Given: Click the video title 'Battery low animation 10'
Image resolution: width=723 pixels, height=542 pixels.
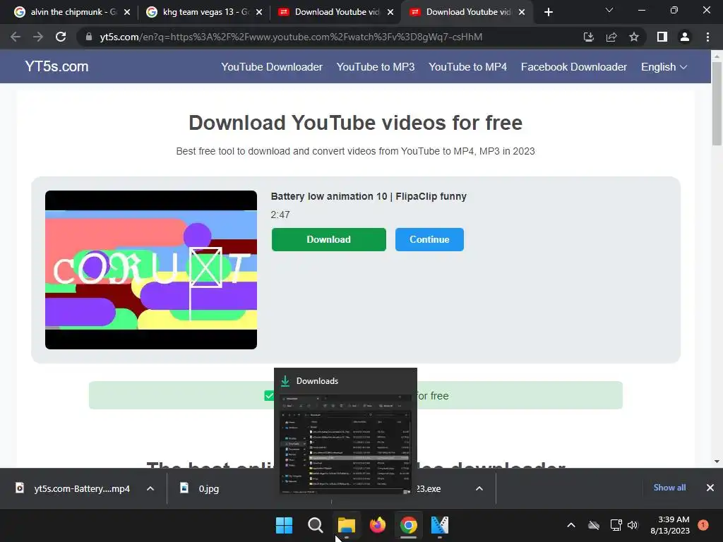Looking at the screenshot, I should pos(369,196).
